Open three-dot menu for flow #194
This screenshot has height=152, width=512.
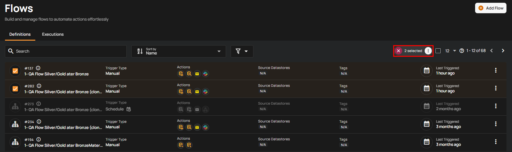point(495,142)
